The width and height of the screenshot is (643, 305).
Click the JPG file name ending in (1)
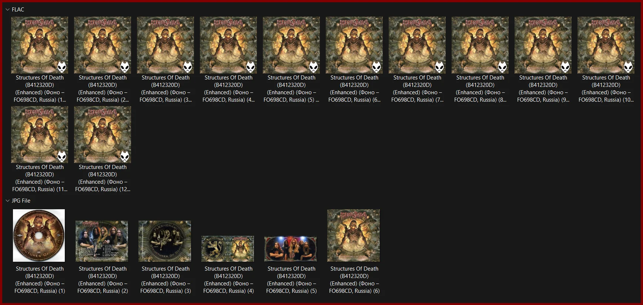pos(40,280)
